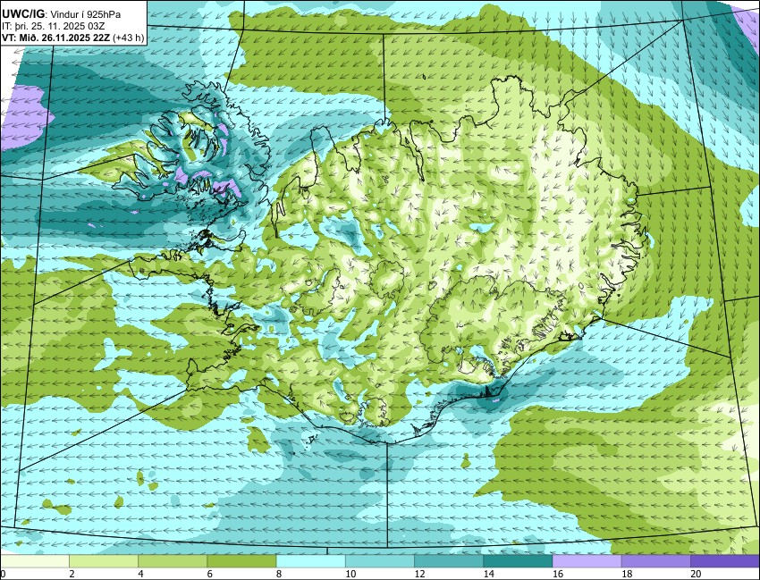This screenshot has width=760, height=580.
Task: Click the legend color swatch between 18 and 20
Action: click(x=655, y=561)
